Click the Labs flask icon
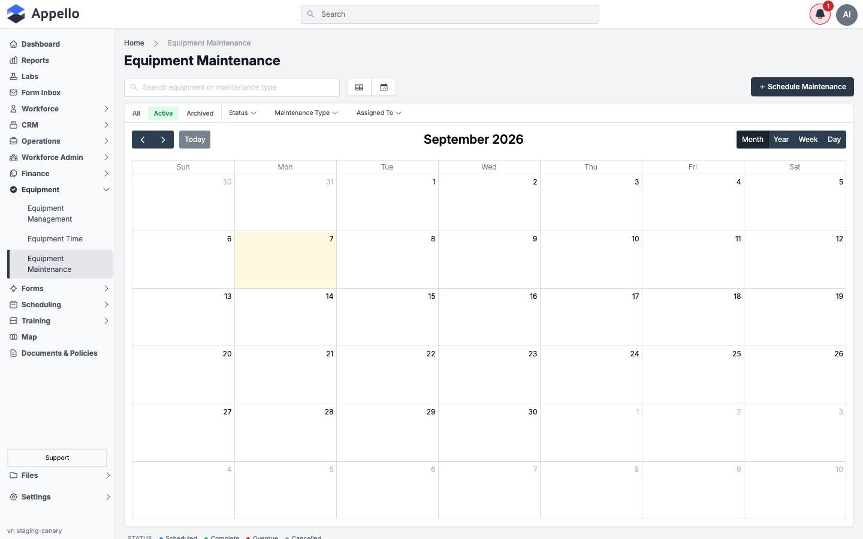This screenshot has width=863, height=539. click(x=14, y=77)
